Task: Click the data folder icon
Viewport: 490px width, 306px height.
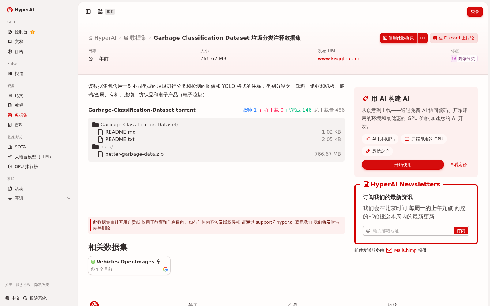Action: click(x=96, y=147)
